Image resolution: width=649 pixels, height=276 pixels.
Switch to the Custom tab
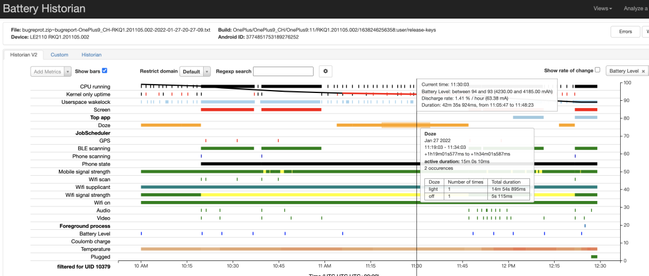tap(59, 55)
